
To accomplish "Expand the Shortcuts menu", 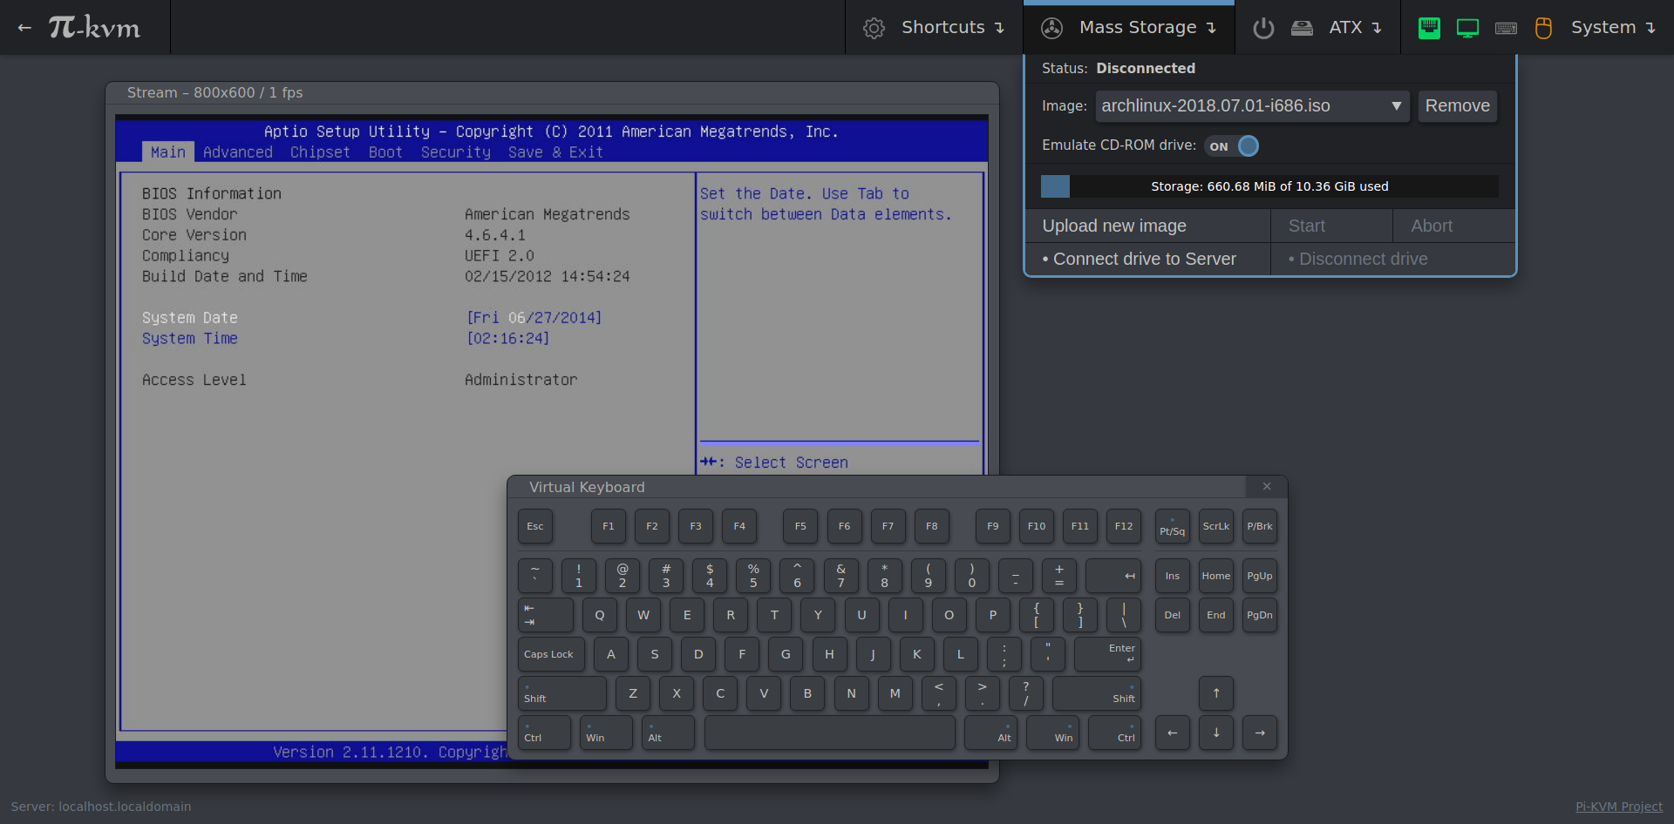I will pos(933,28).
